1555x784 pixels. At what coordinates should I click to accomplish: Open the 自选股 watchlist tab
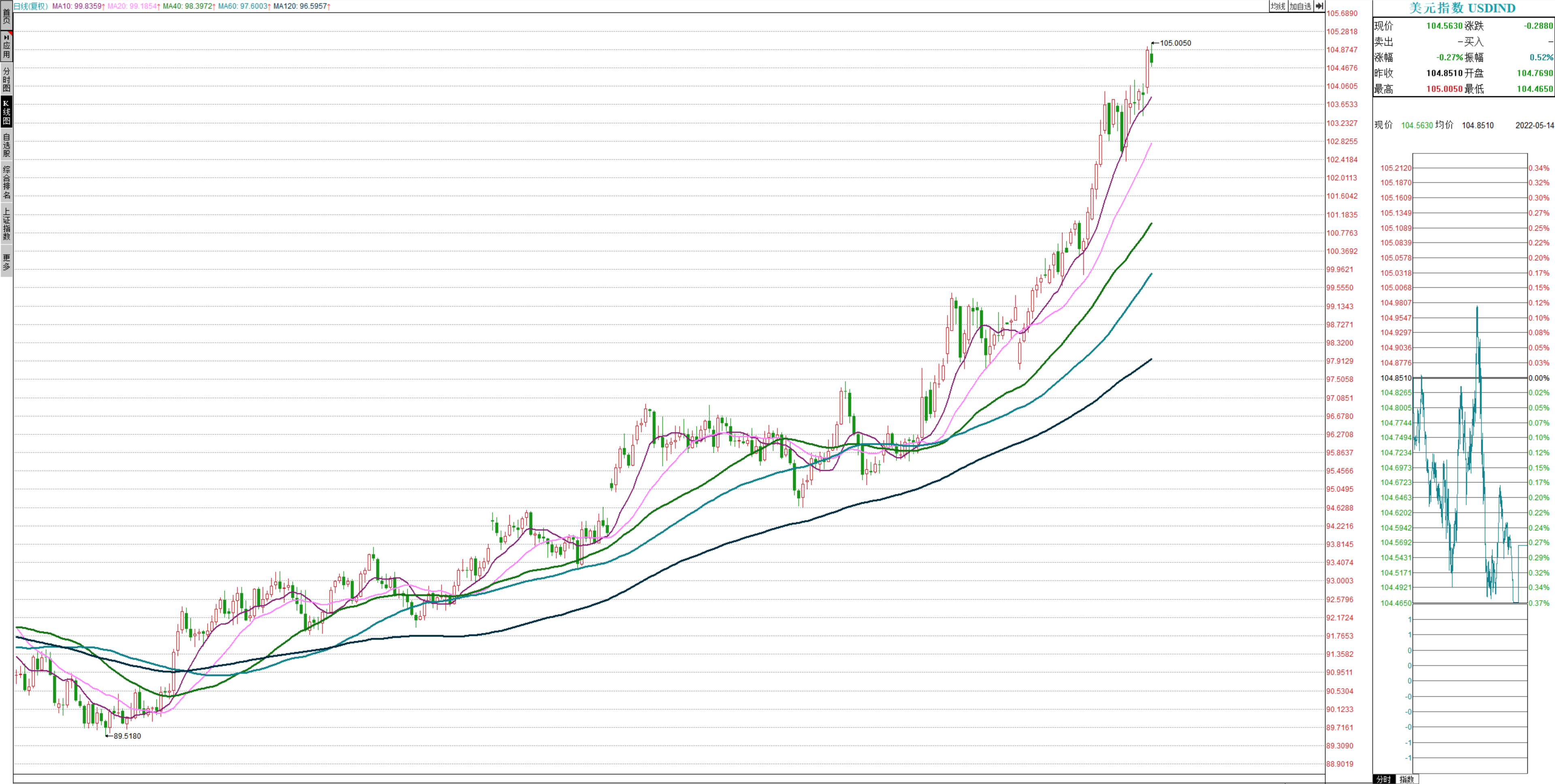click(x=6, y=145)
